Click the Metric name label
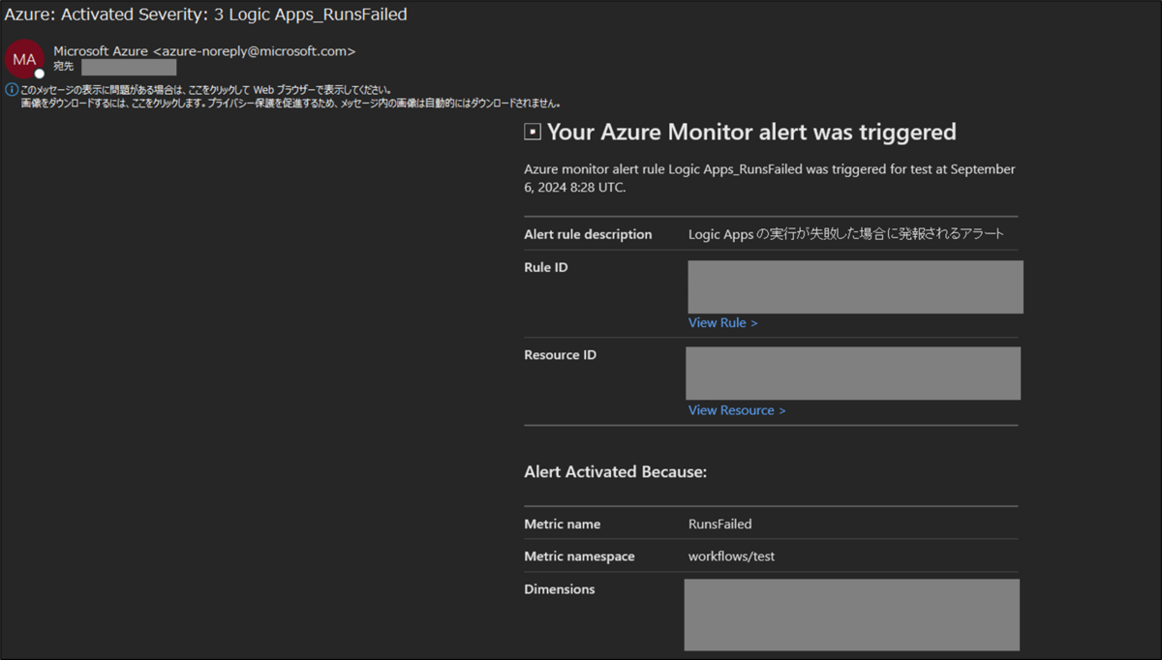The width and height of the screenshot is (1162, 660). (563, 525)
